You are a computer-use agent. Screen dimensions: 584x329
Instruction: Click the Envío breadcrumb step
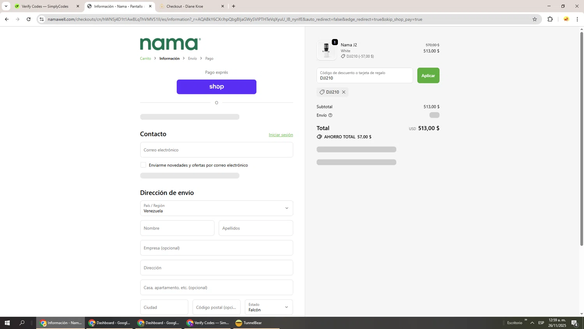(x=192, y=58)
